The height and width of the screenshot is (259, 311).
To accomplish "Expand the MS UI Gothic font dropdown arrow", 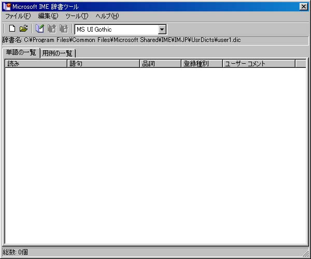I will click(x=162, y=30).
